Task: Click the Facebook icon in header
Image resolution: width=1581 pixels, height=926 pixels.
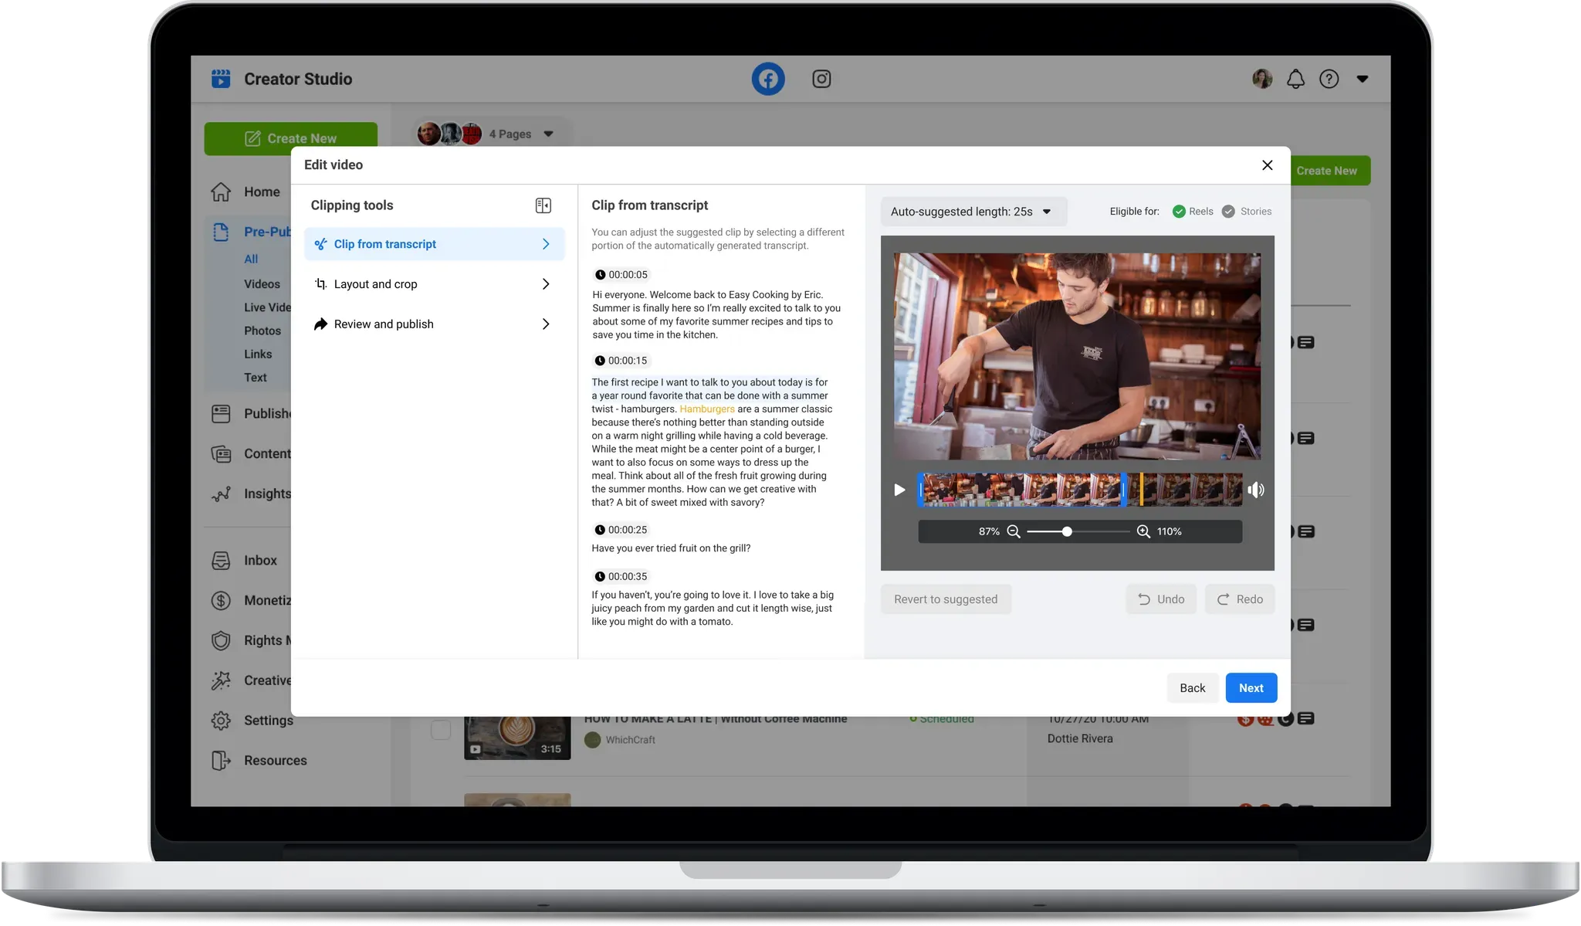Action: pos(768,79)
